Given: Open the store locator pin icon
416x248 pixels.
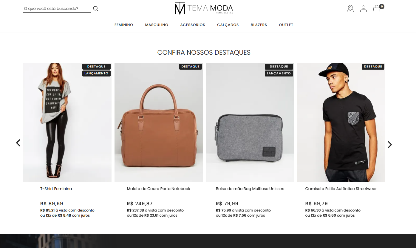Looking at the screenshot, I should (350, 9).
